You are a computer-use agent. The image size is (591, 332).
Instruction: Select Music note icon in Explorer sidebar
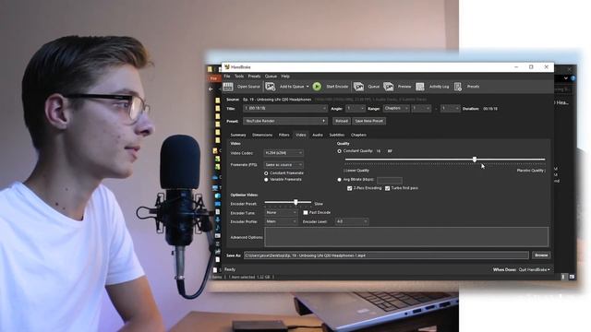click(x=218, y=228)
